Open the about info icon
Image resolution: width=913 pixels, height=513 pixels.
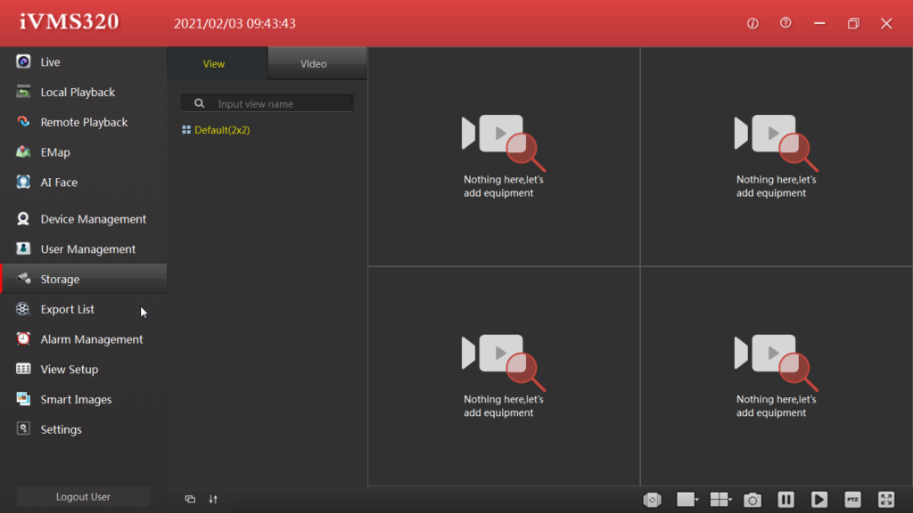click(x=753, y=23)
